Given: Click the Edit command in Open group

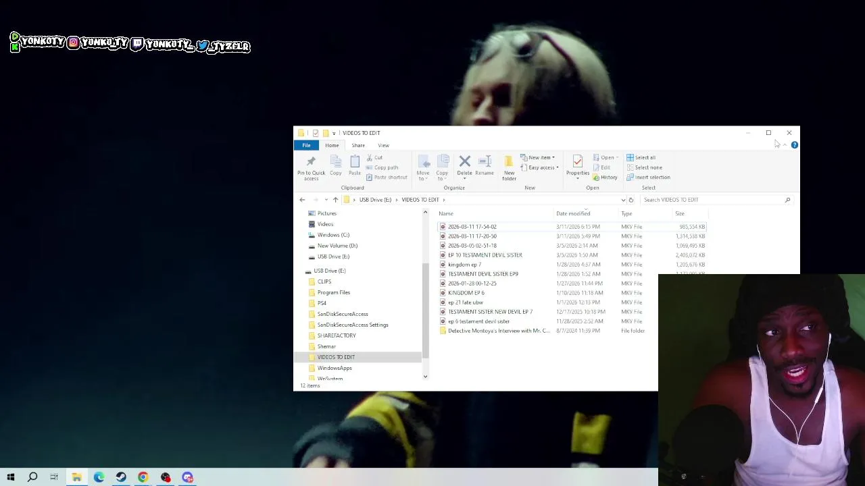Looking at the screenshot, I should tap(602, 167).
